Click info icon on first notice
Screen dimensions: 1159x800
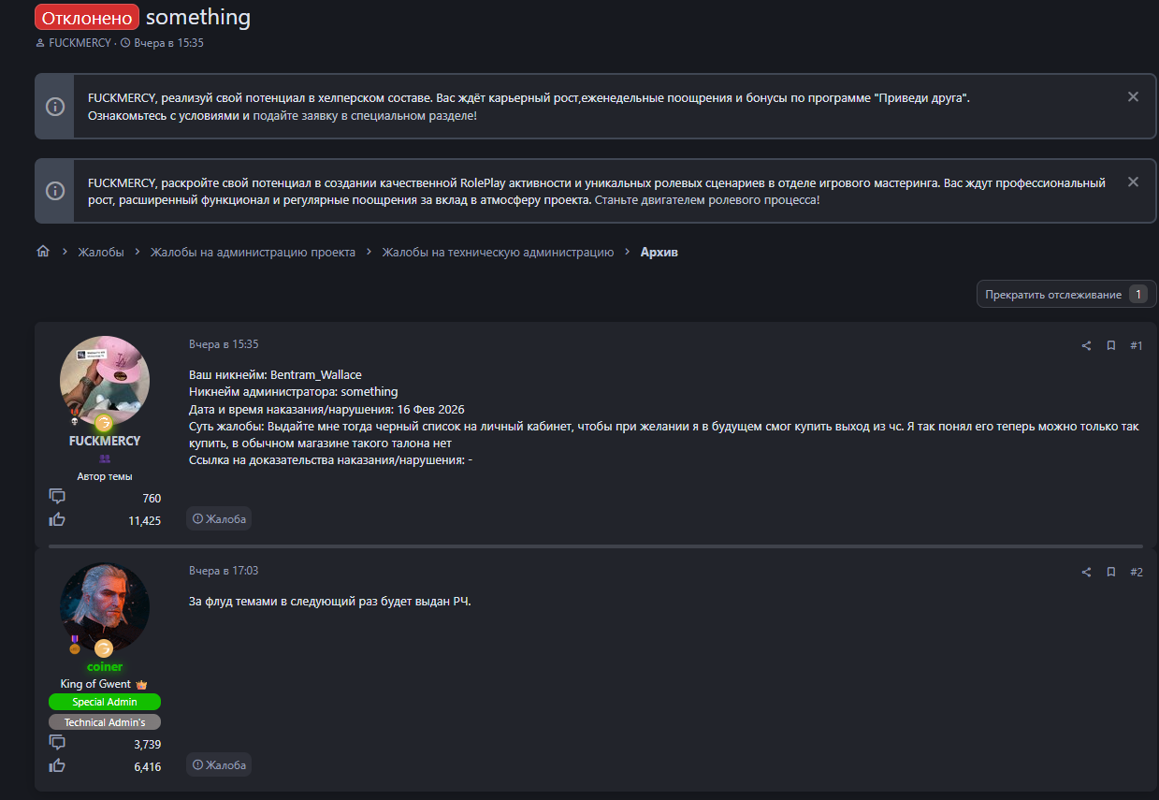click(55, 106)
